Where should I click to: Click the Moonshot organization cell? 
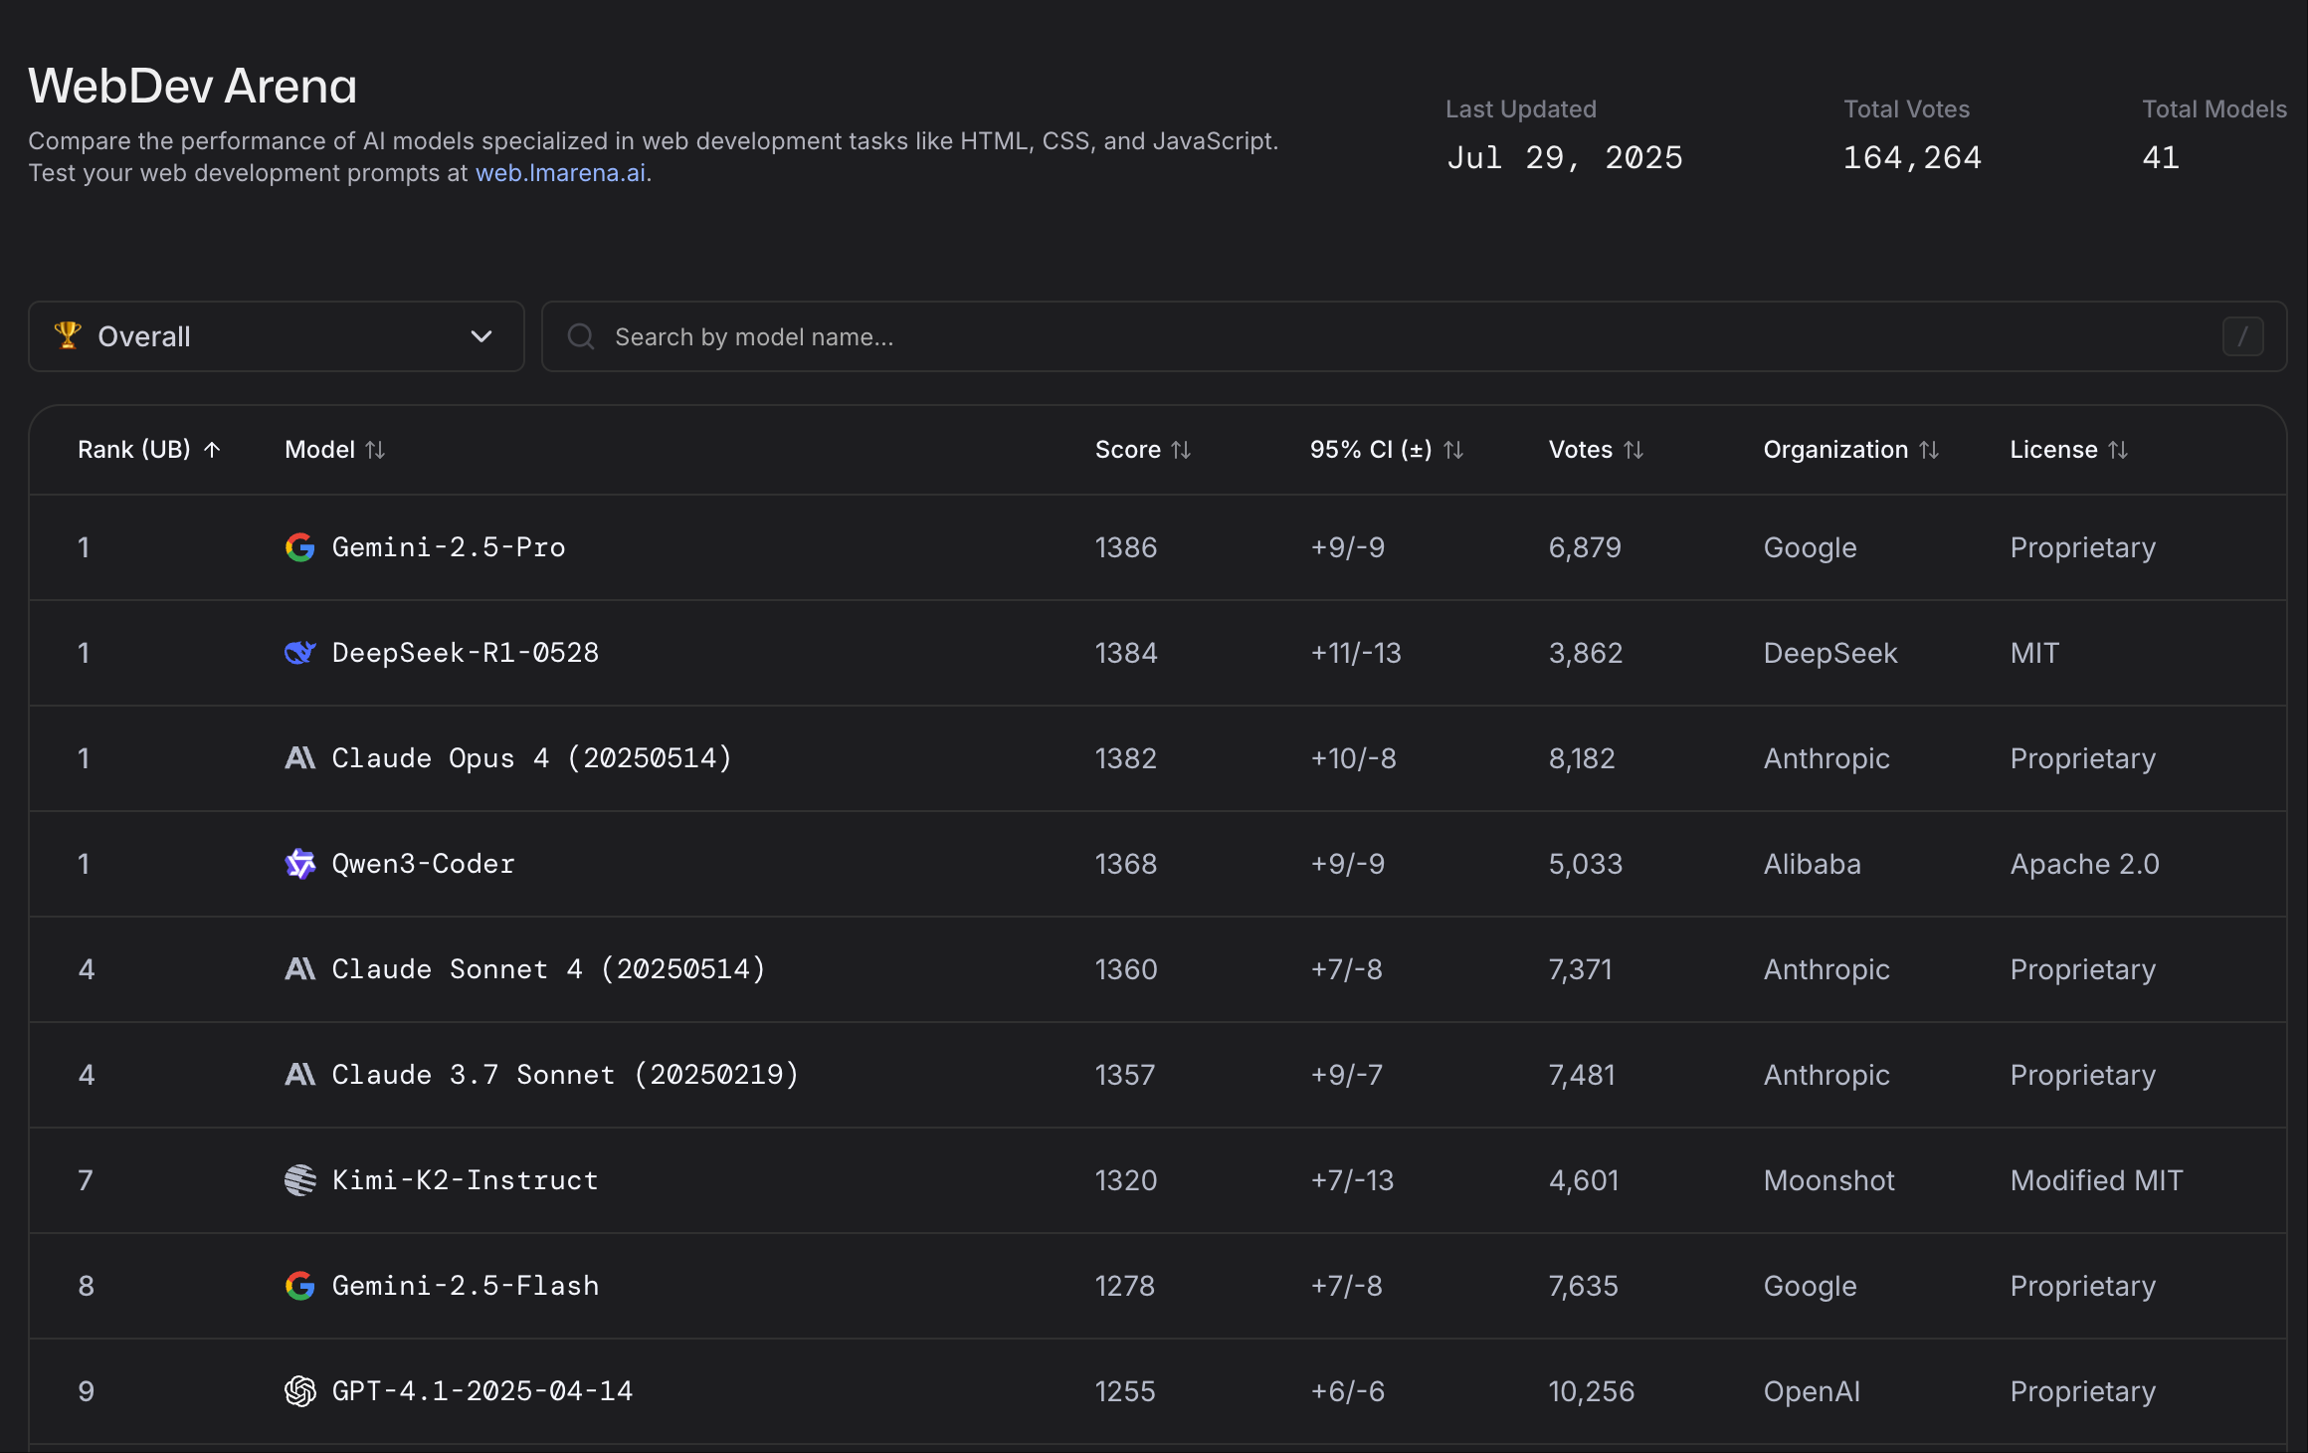(1829, 1180)
